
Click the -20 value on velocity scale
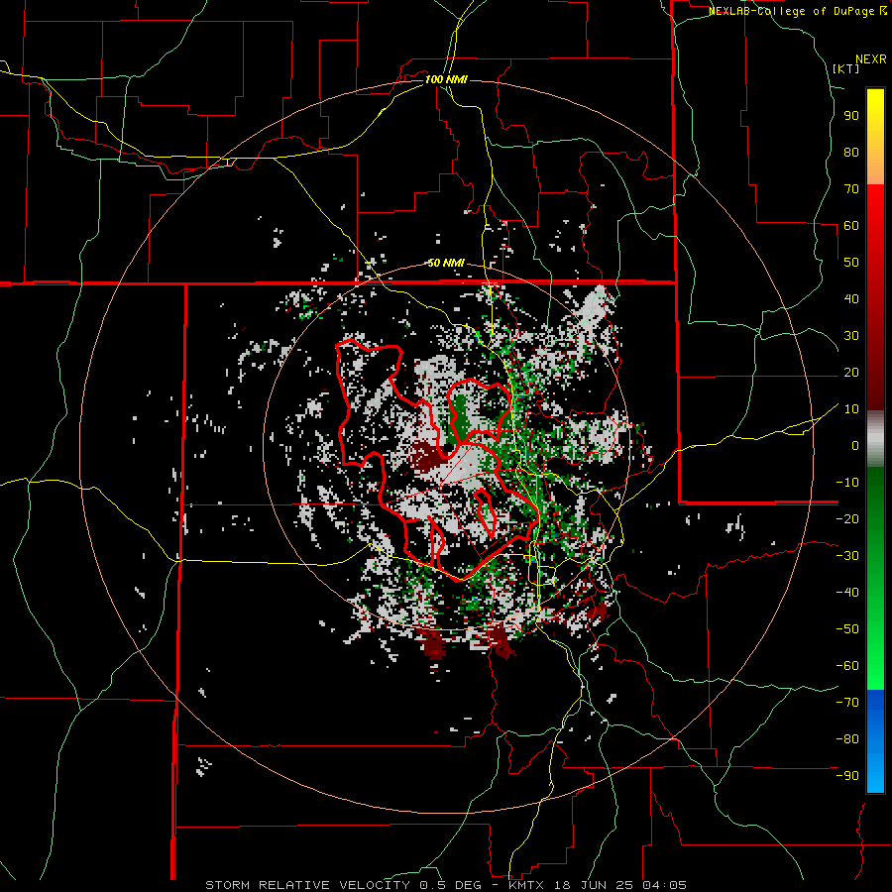click(x=847, y=518)
